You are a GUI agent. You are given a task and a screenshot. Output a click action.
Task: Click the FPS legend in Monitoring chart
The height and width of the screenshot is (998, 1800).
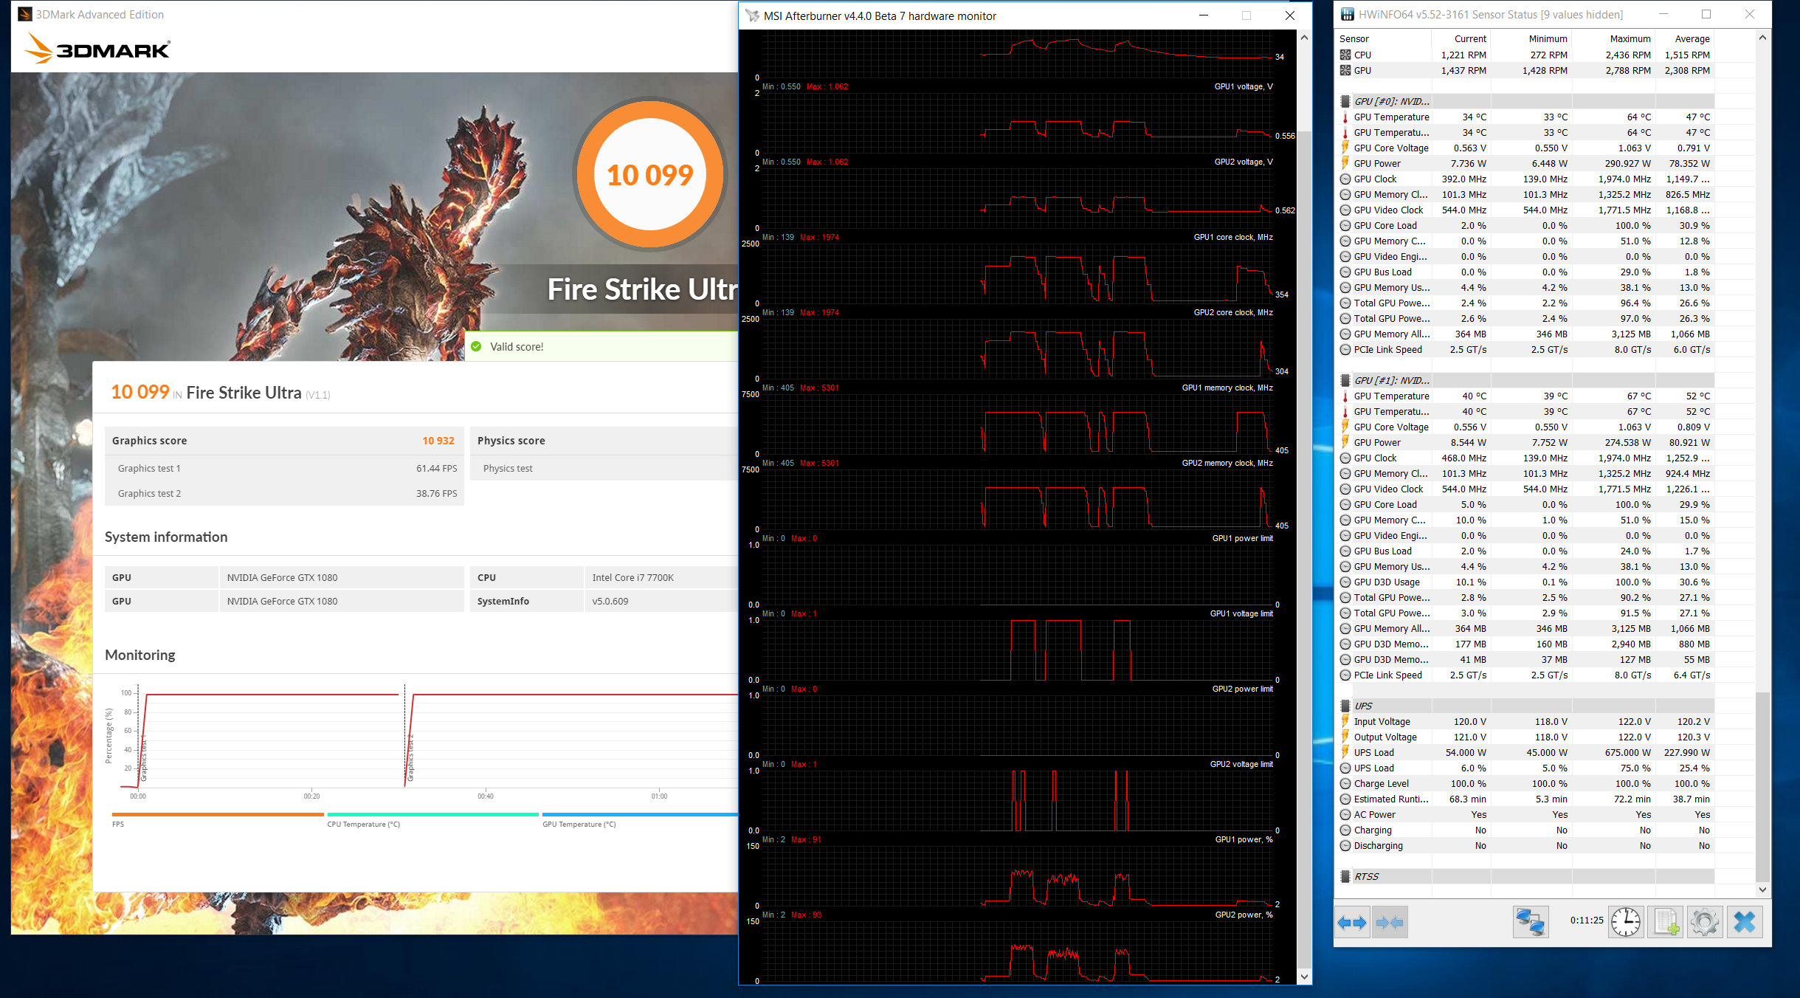point(118,824)
